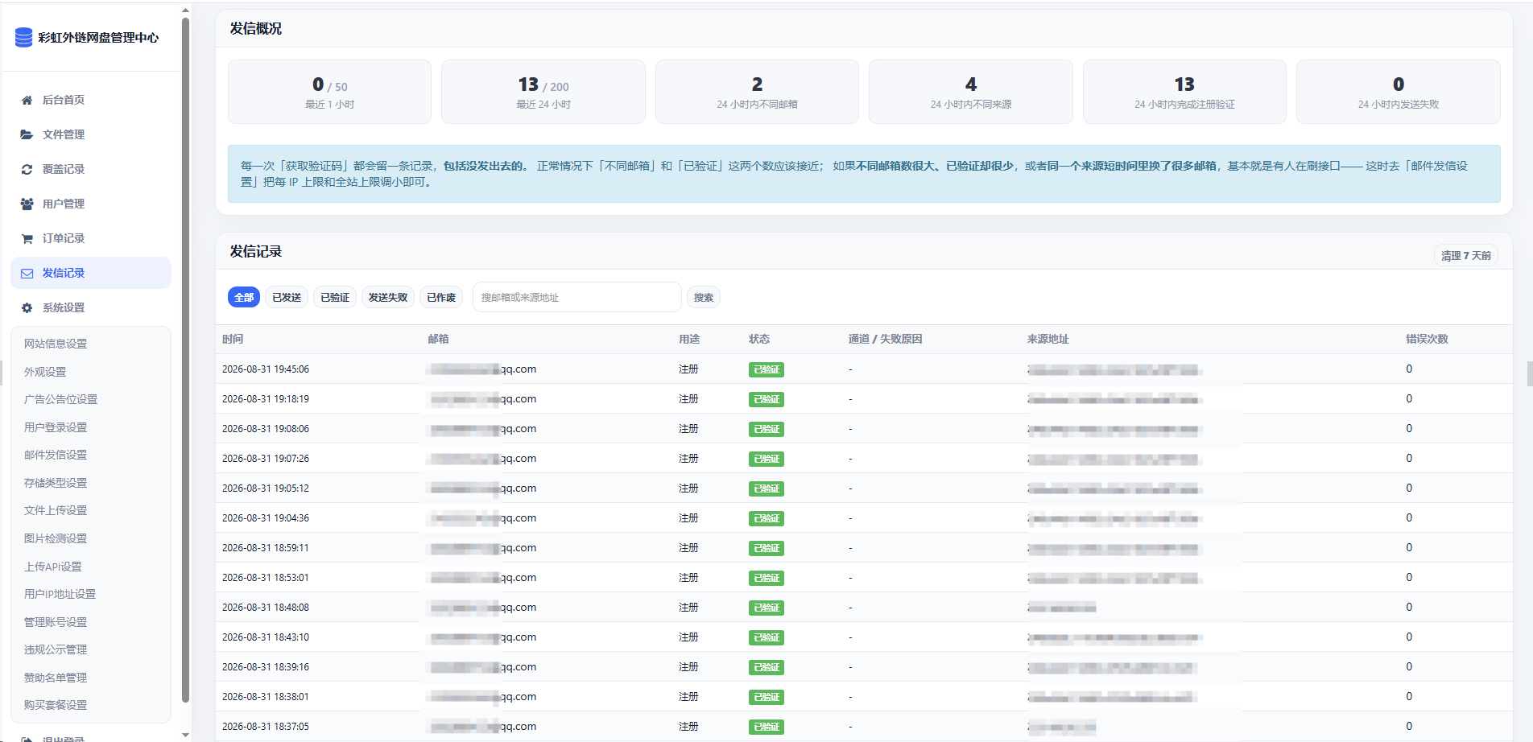Click the users icon beside 用户管理

click(x=27, y=204)
